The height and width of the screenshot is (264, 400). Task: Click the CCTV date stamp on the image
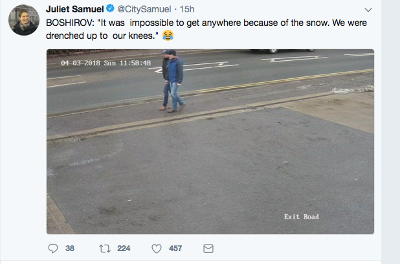point(106,63)
